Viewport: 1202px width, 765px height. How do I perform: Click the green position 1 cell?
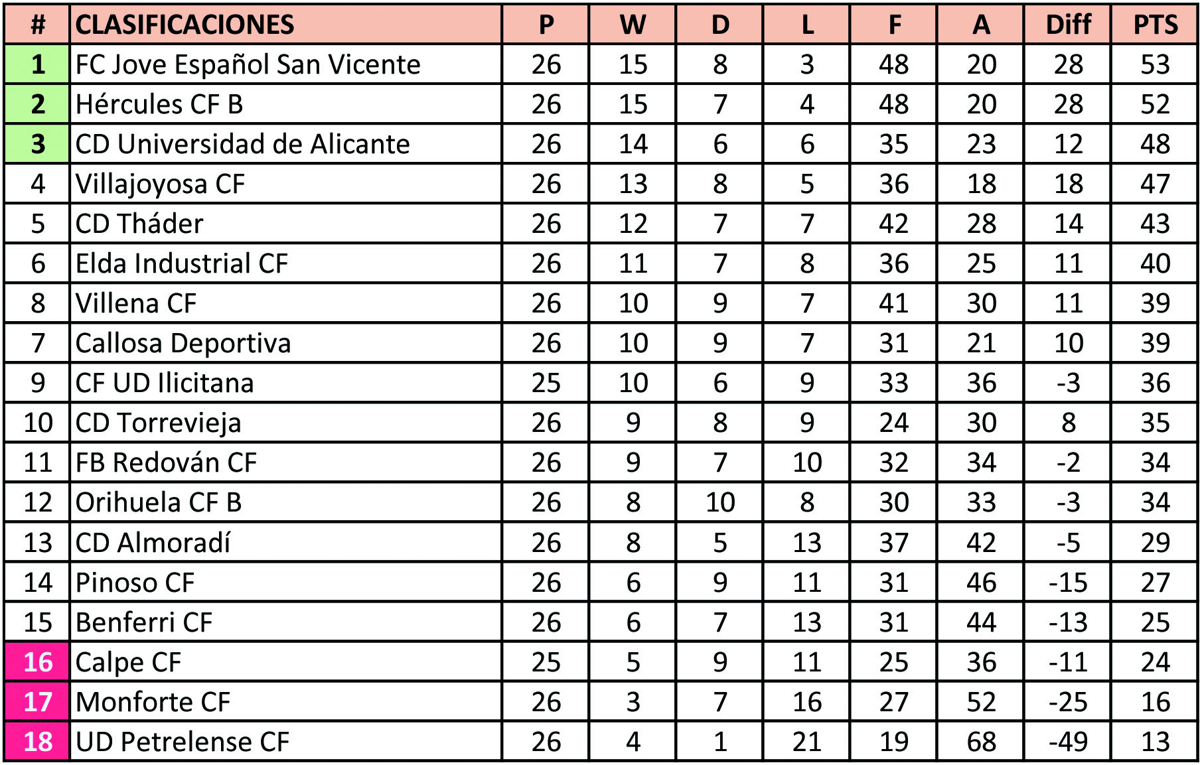coord(37,64)
